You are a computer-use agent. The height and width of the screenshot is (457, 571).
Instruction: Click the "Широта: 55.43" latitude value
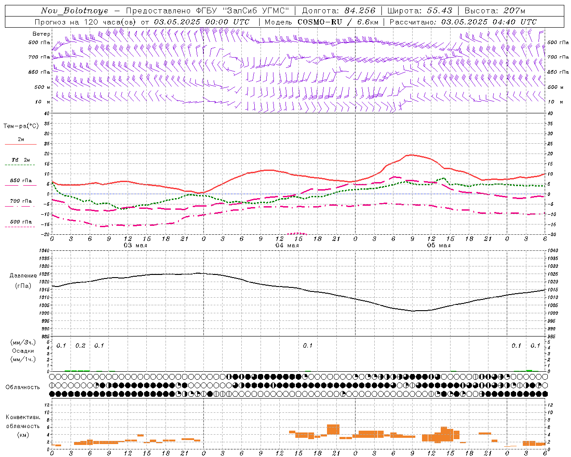(x=420, y=11)
